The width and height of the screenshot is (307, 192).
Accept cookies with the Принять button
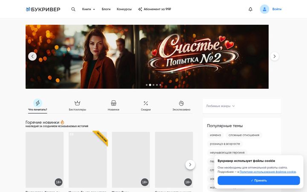click(x=259, y=180)
